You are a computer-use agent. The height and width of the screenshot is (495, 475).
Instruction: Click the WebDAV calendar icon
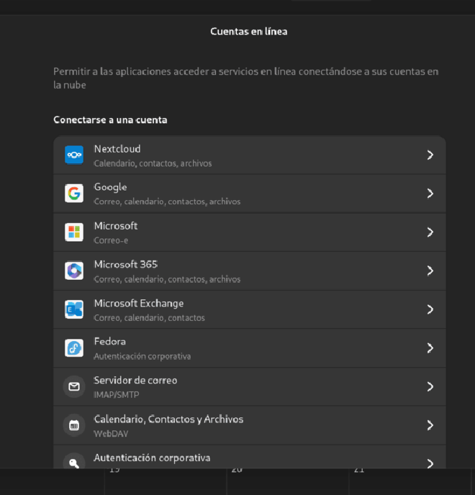tap(74, 425)
